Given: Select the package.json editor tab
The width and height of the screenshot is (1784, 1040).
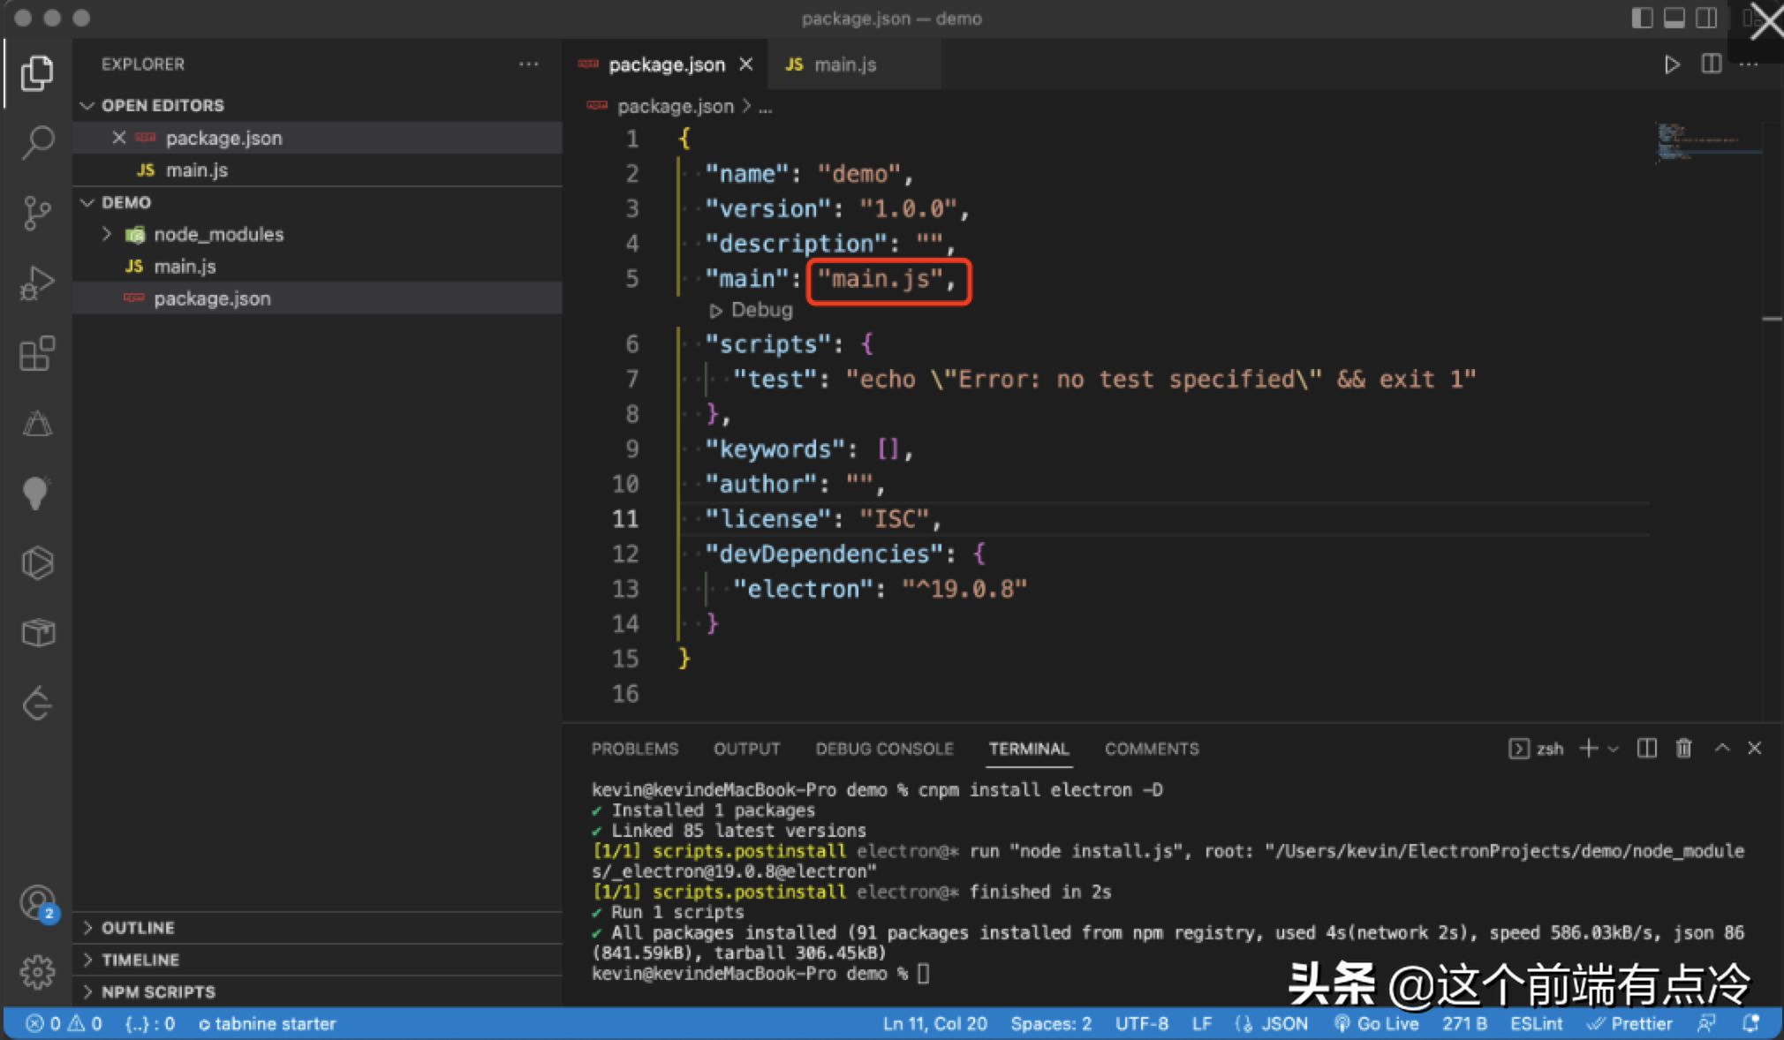Looking at the screenshot, I should [666, 64].
